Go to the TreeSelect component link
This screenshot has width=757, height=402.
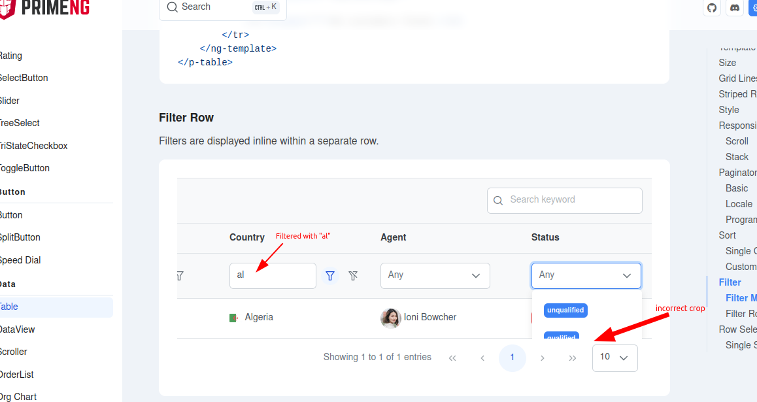[18, 123]
